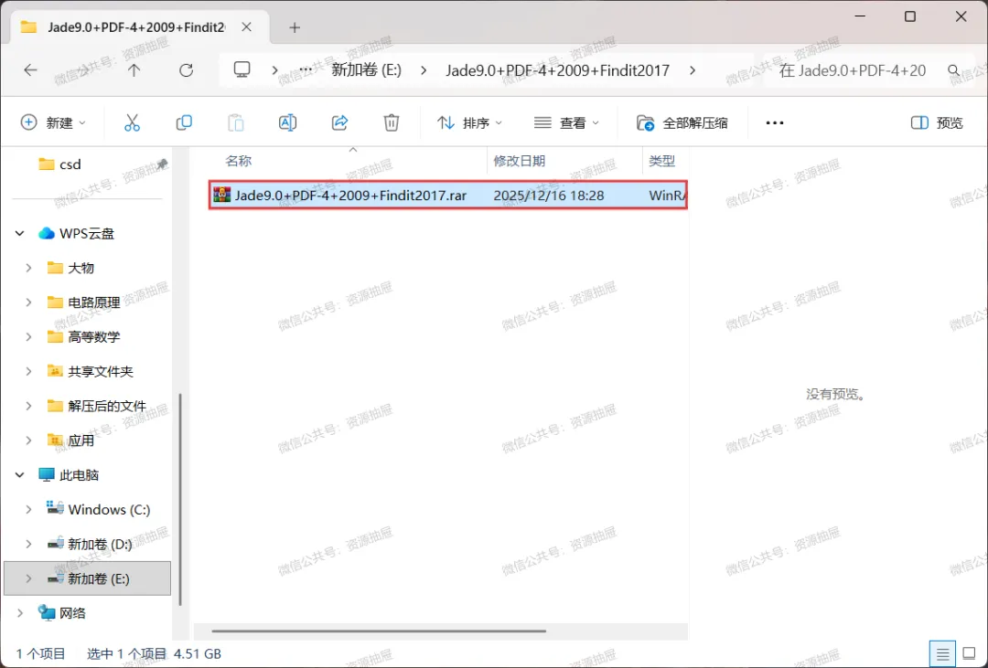
Task: Click the Cut scissors icon
Action: click(132, 122)
